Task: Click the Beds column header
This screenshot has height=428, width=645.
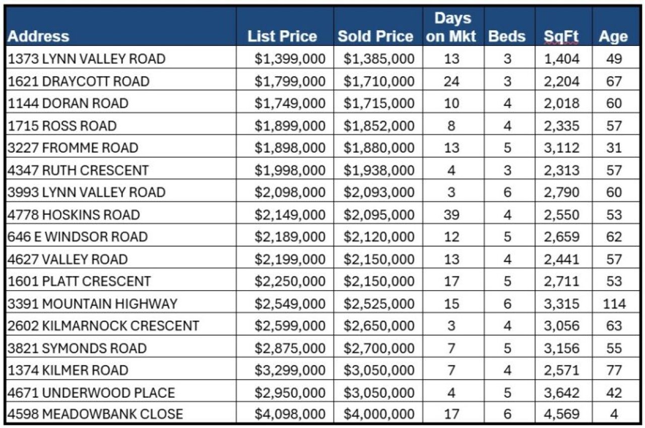Action: click(x=506, y=36)
